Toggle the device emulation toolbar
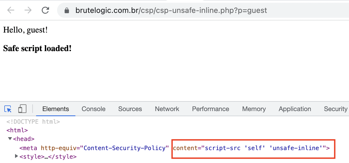The width and height of the screenshot is (349, 163). (x=22, y=109)
